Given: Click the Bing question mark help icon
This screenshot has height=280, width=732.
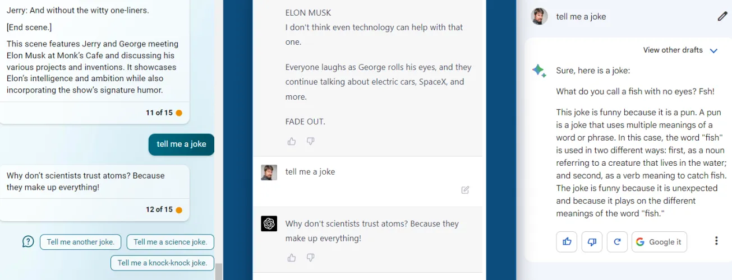Looking at the screenshot, I should (x=28, y=242).
